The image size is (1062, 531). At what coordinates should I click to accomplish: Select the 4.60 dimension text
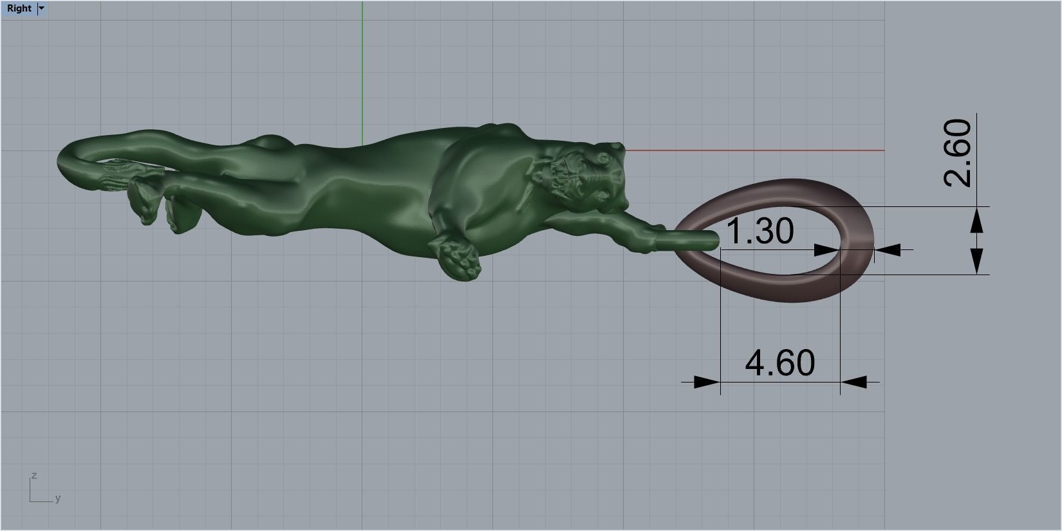[x=780, y=363]
